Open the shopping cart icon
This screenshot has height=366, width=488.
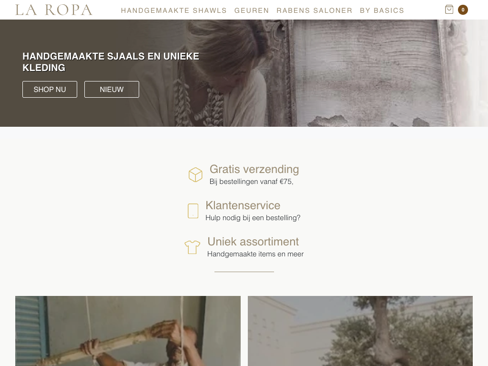click(x=449, y=10)
